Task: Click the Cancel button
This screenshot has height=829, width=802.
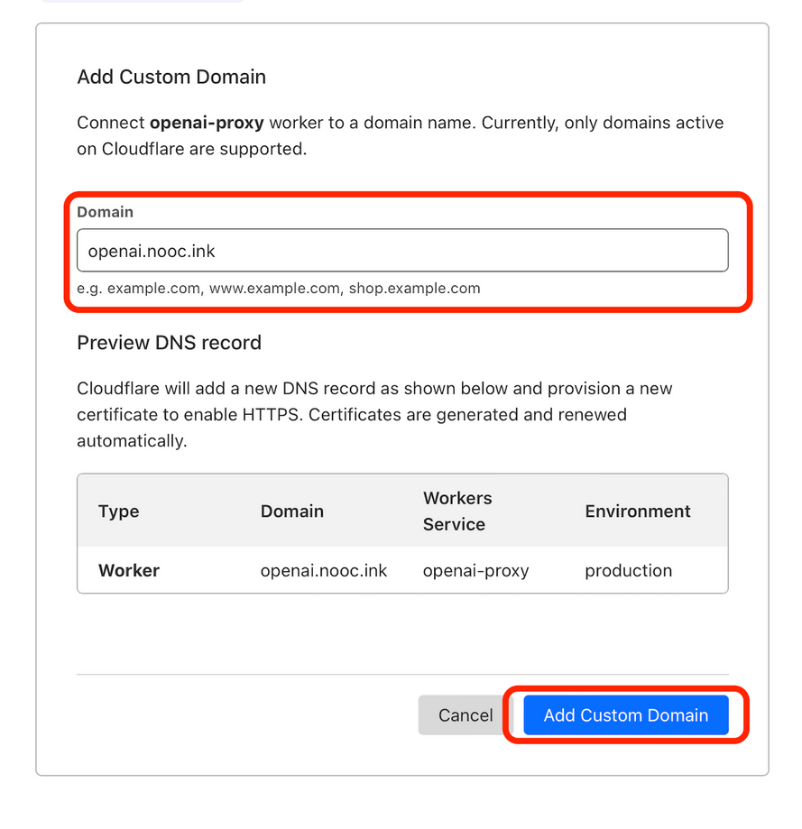Action: 464,714
